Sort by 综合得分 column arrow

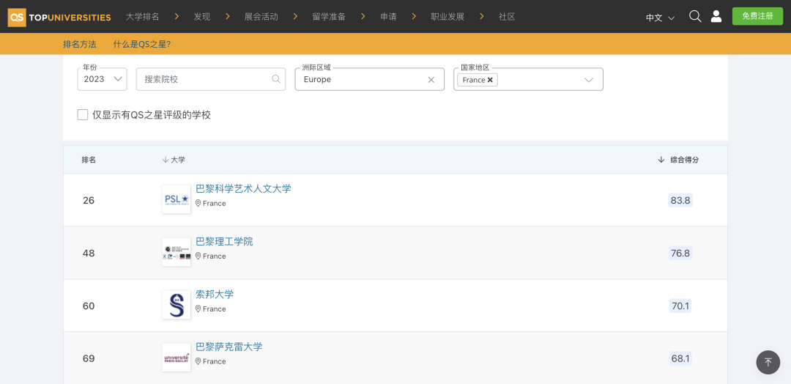point(661,160)
